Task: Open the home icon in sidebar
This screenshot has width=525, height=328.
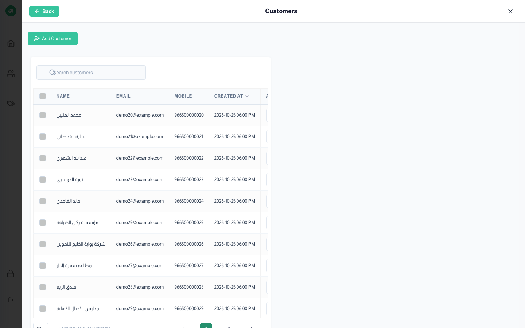Action: pyautogui.click(x=11, y=43)
